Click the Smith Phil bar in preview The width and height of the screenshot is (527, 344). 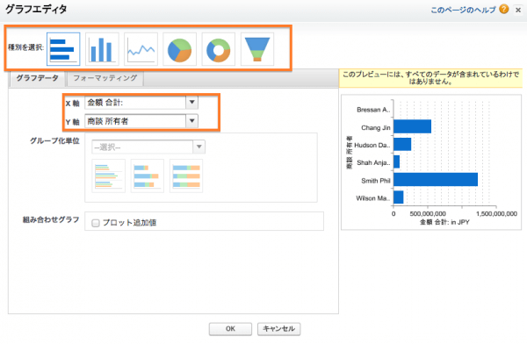coord(436,179)
